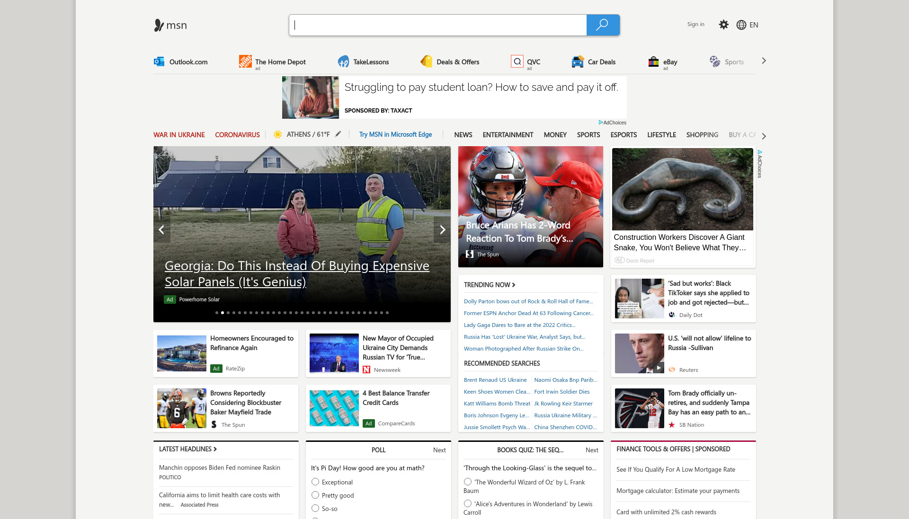The image size is (909, 519).
Task: Go to Next books quiz question
Action: coord(592,450)
